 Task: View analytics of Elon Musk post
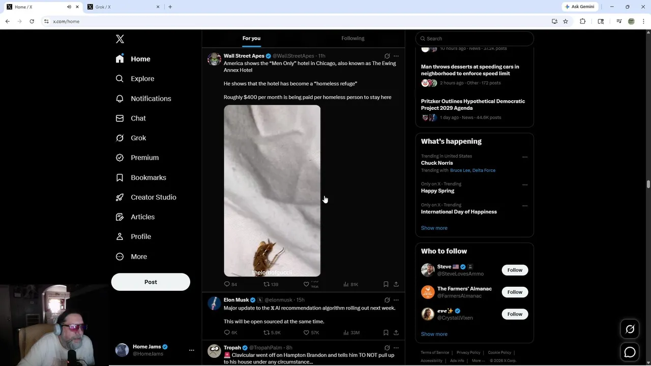(351, 332)
